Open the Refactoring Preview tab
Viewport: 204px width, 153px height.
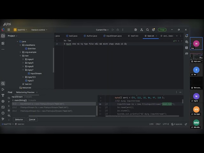click(x=25, y=92)
